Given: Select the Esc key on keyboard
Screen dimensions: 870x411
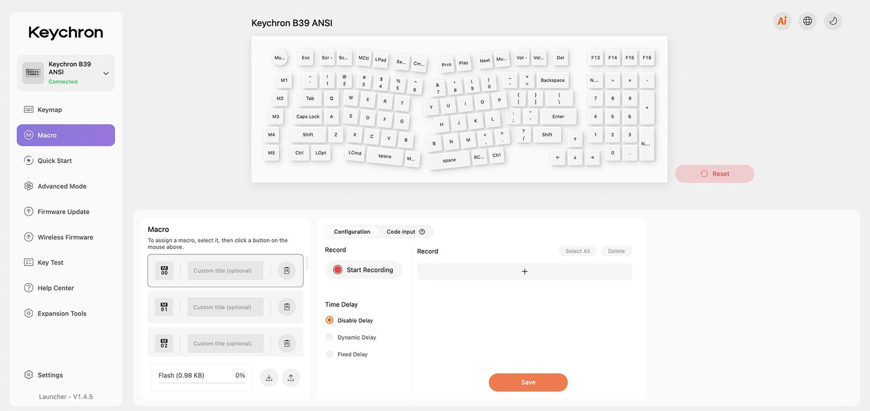Looking at the screenshot, I should coord(306,58).
